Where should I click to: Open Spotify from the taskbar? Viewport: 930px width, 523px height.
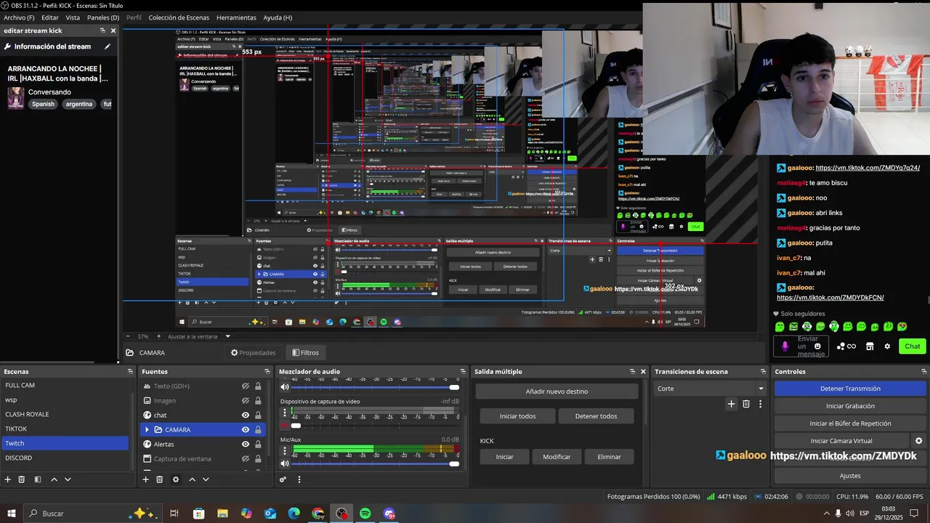tap(365, 514)
